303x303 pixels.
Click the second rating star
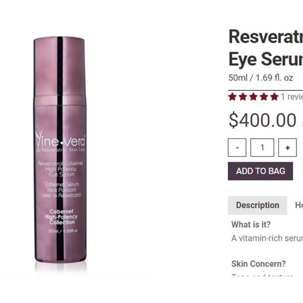coord(243,96)
